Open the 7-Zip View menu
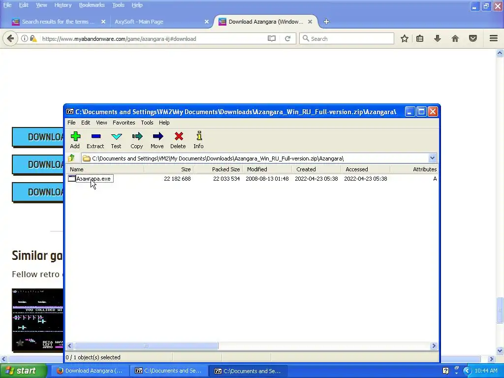 click(101, 123)
